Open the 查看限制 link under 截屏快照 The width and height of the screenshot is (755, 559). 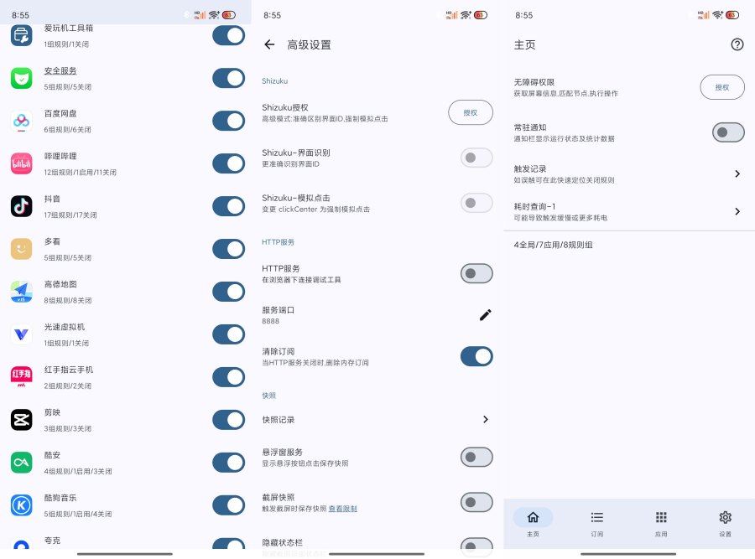point(343,508)
